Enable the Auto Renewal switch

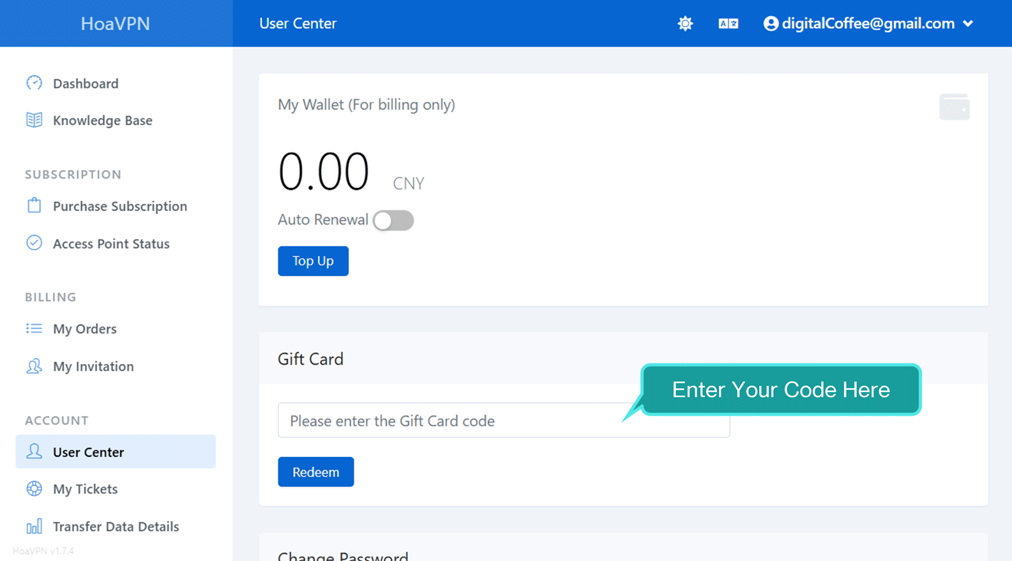(393, 221)
